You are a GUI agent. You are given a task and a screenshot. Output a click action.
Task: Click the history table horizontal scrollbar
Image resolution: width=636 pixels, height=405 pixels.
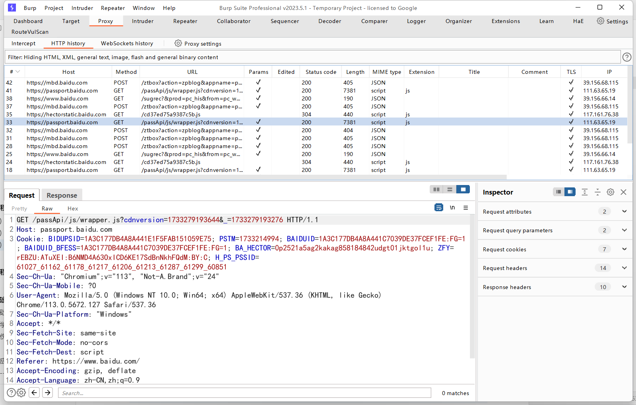[x=256, y=177]
